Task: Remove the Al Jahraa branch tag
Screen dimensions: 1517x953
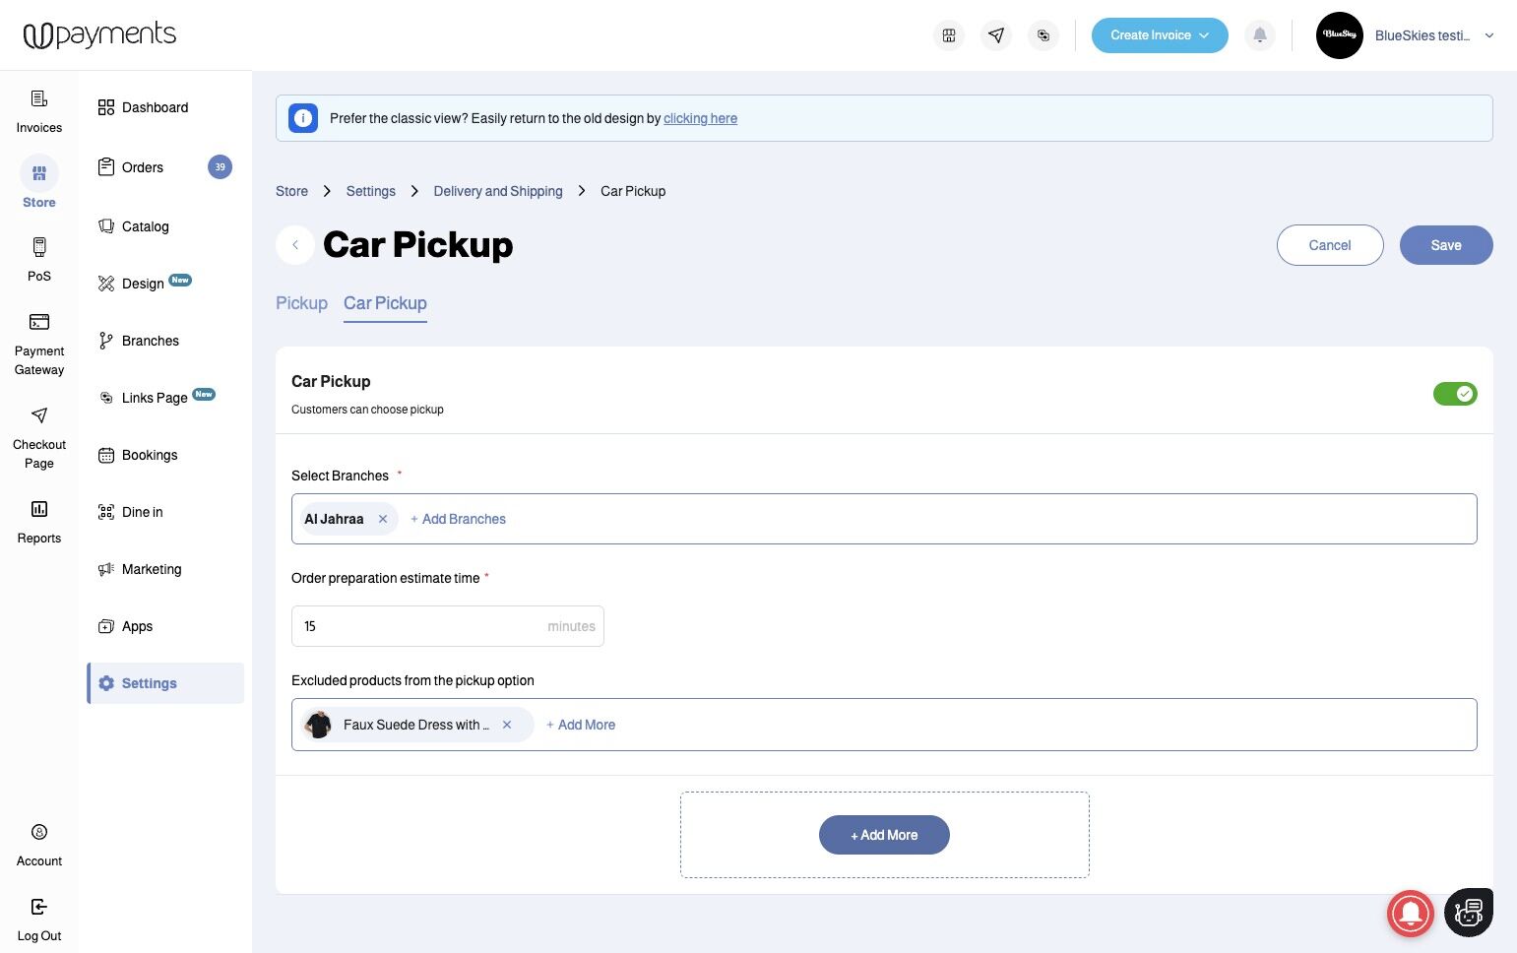Action: coord(383,519)
